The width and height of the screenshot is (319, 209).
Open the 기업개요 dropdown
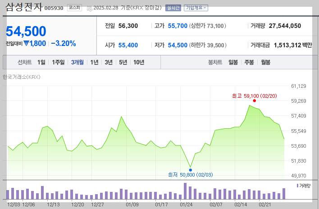coord(196,8)
